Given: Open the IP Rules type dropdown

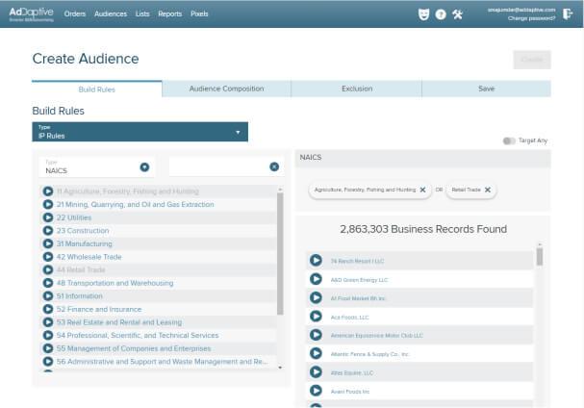Looking at the screenshot, I should coord(140,132).
